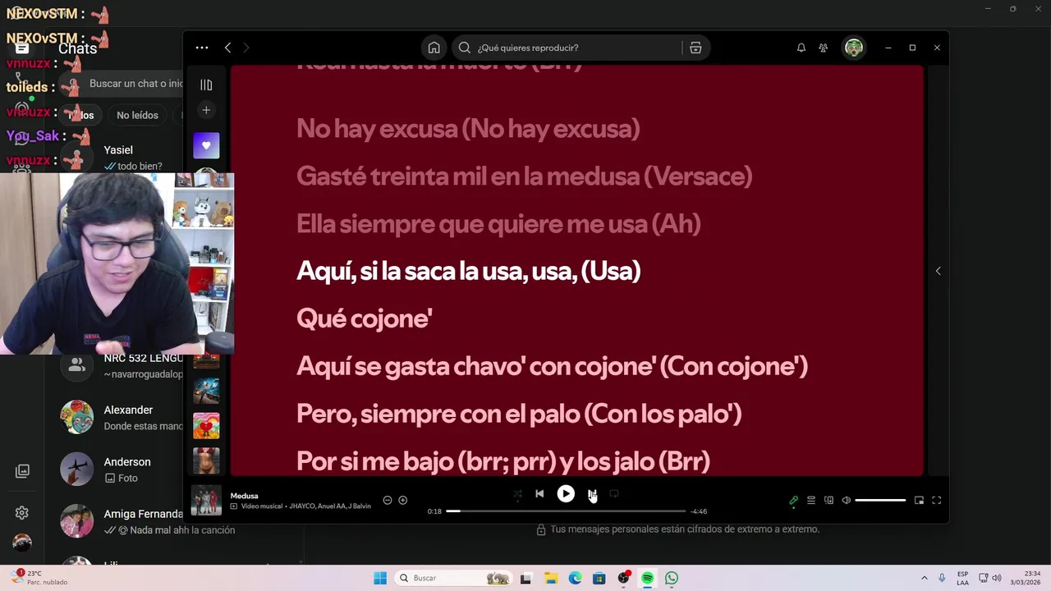Show hidden system tray icons
This screenshot has height=591, width=1051.
[x=924, y=578]
